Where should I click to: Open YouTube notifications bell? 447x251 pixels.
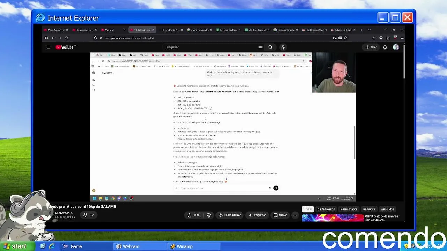[385, 47]
